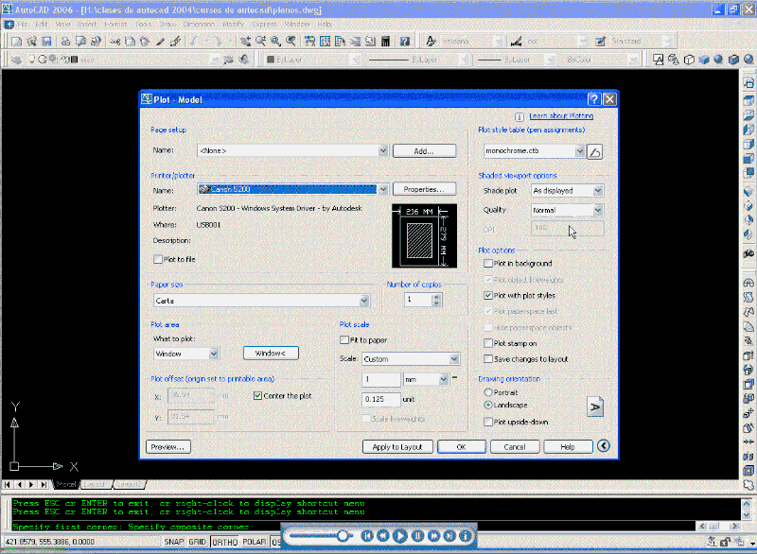Click the Paste clipboard icon
Viewport: 757px width, 554px height.
[145, 42]
